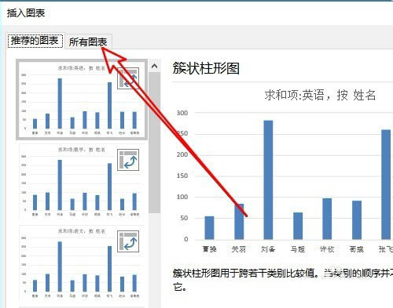
Task: Click the 簇状柱形图 heading
Action: (x=206, y=69)
